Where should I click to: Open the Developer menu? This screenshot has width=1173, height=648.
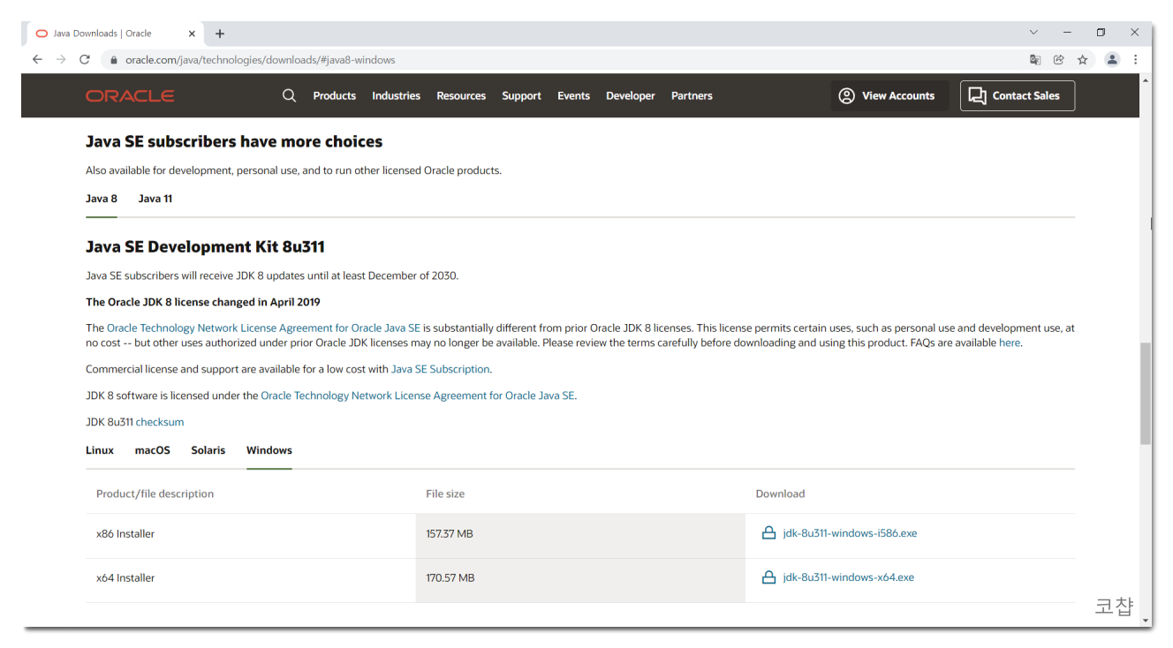click(631, 95)
